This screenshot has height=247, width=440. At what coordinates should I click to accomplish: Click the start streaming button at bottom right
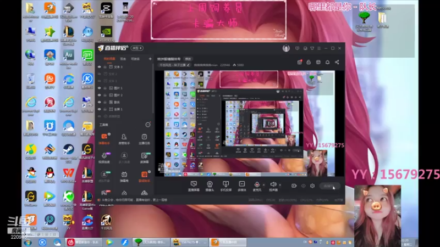[x=329, y=186]
